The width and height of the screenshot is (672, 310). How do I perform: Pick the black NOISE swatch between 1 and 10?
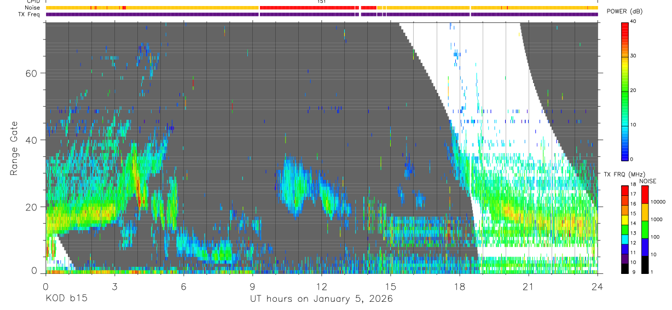click(x=645, y=265)
